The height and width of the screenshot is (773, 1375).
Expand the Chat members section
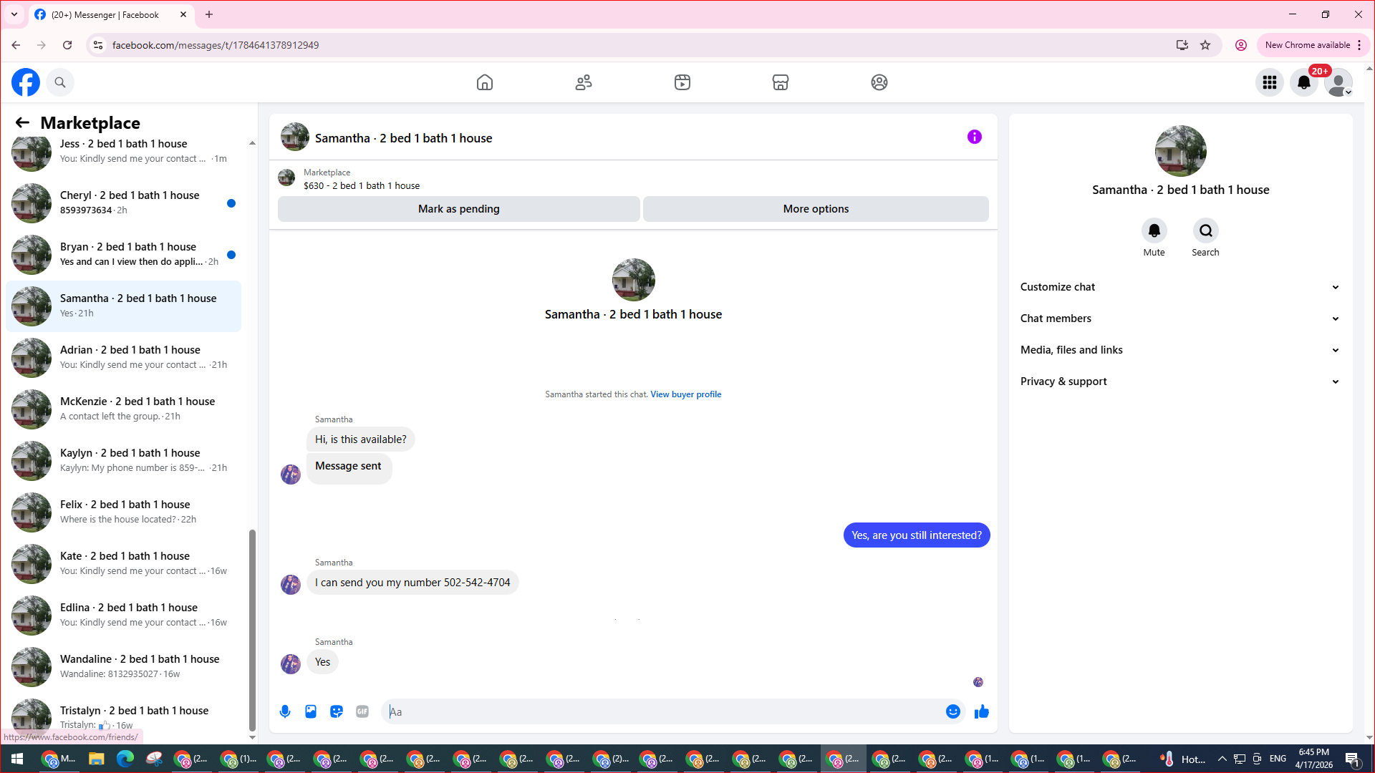coord(1179,319)
